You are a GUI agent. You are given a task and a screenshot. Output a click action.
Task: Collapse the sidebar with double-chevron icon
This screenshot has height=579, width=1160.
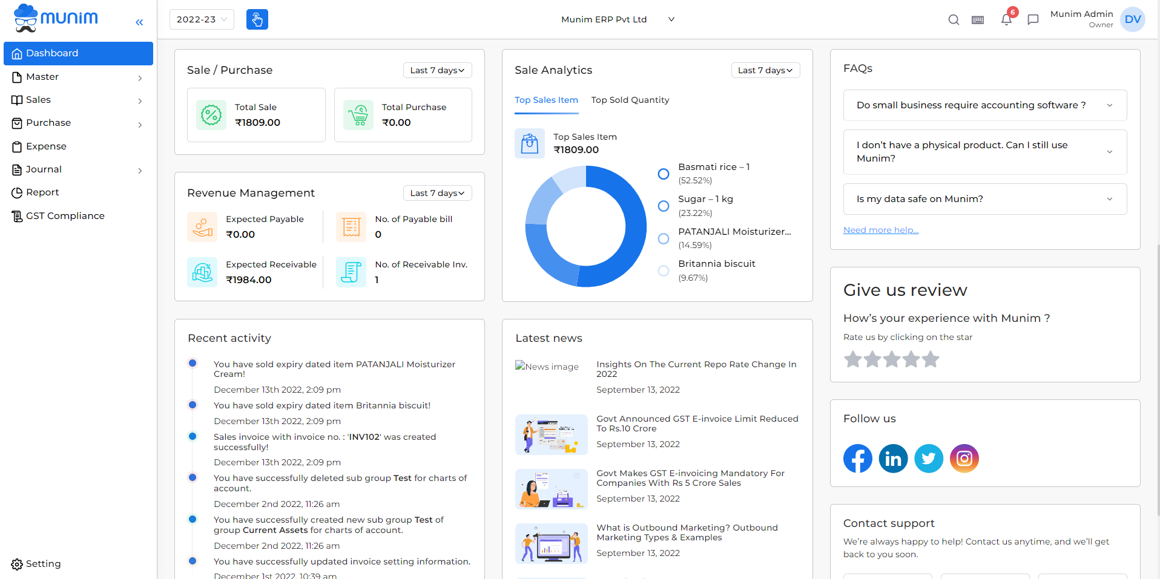pos(139,22)
